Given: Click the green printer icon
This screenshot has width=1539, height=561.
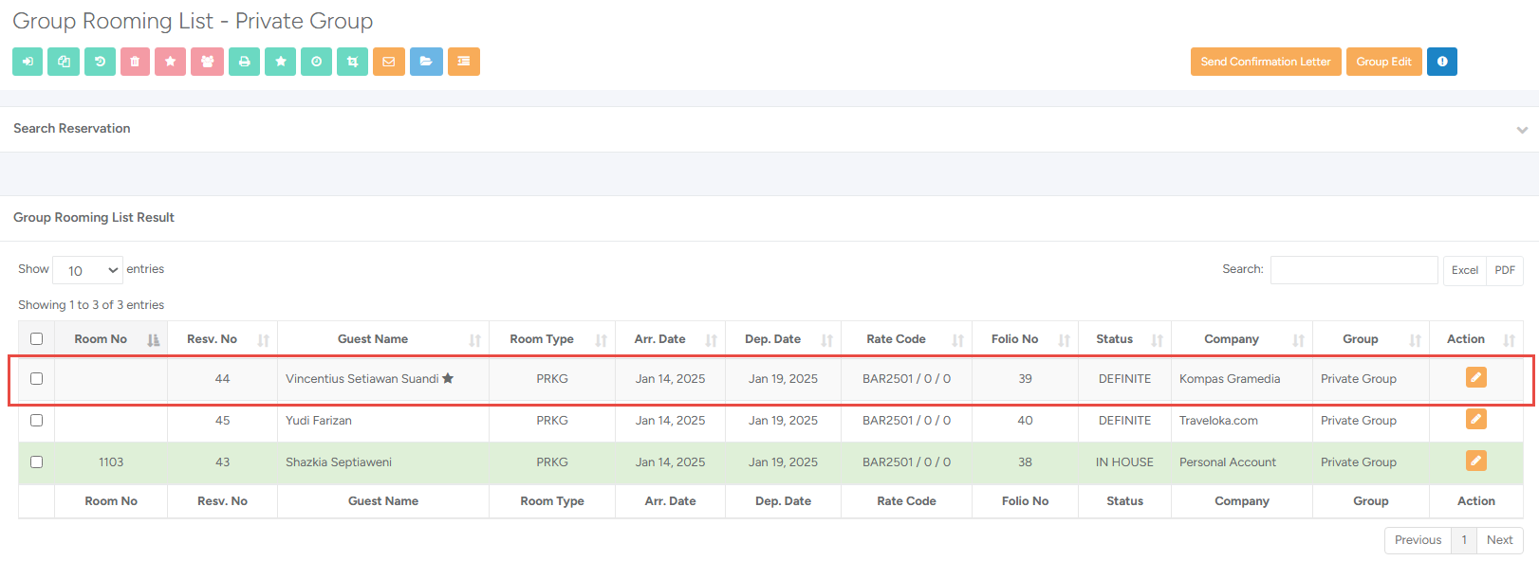Looking at the screenshot, I should 244,62.
